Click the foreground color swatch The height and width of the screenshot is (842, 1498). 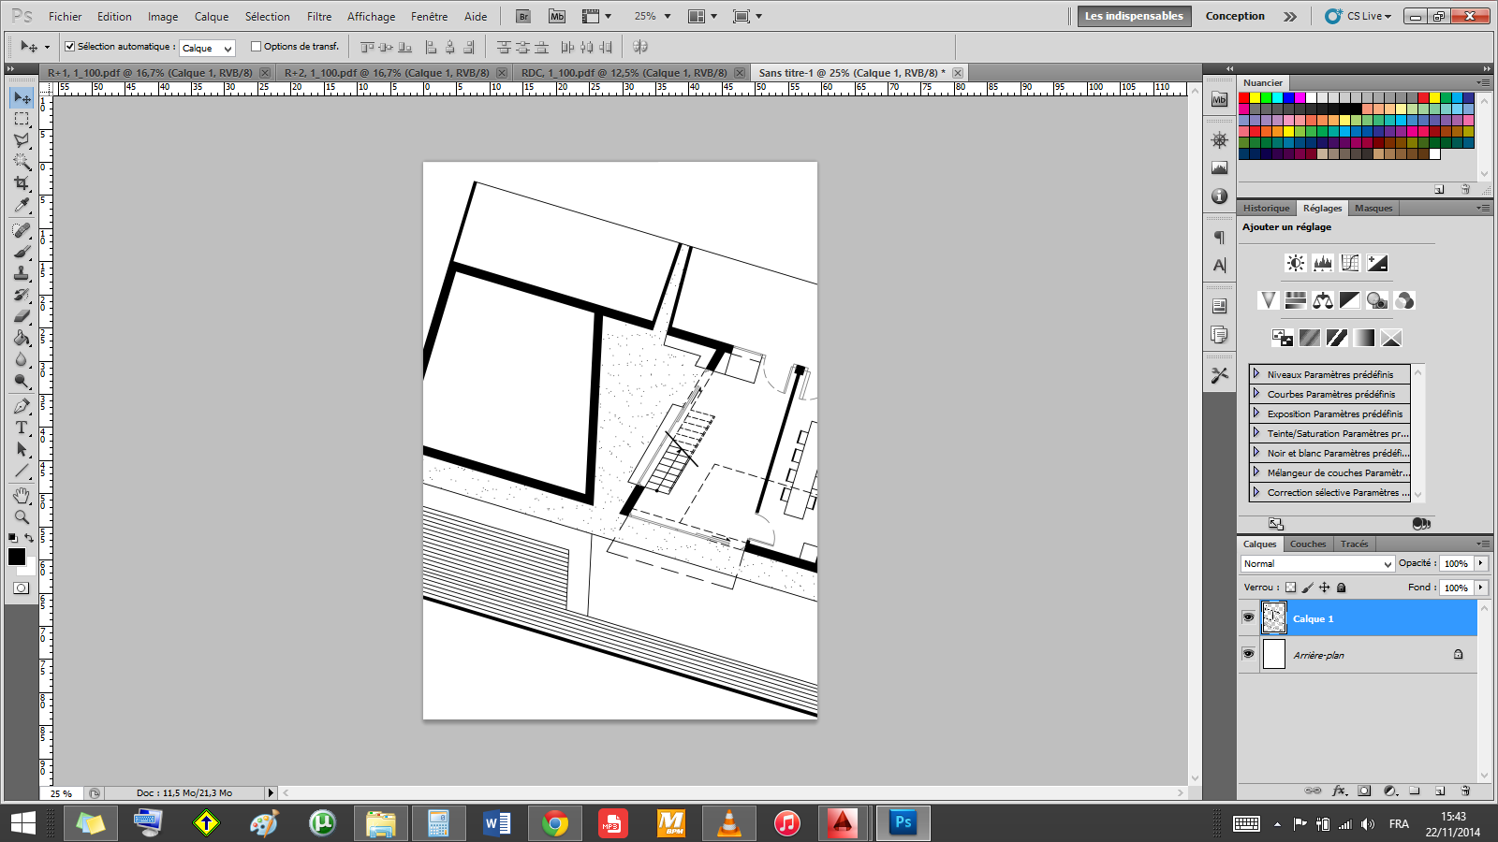(16, 557)
